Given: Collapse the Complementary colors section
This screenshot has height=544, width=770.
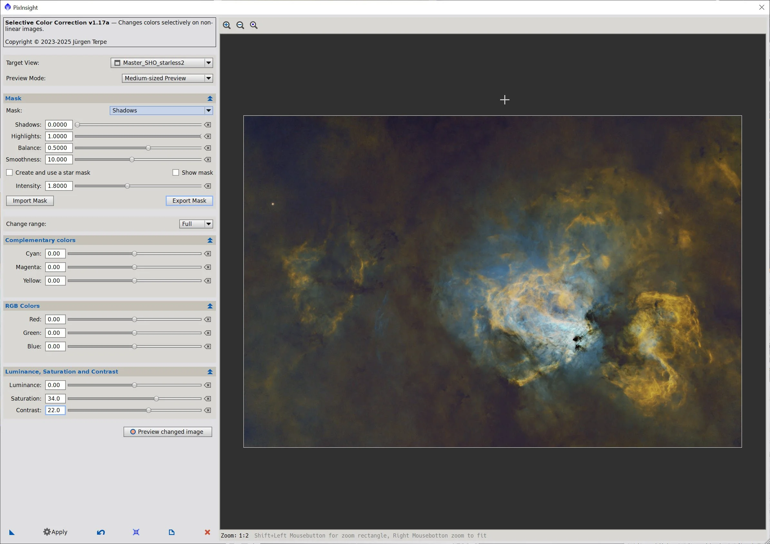Looking at the screenshot, I should pos(210,240).
